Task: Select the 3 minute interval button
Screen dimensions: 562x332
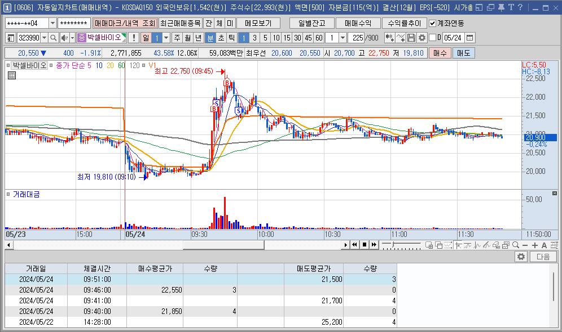Action: coord(254,38)
